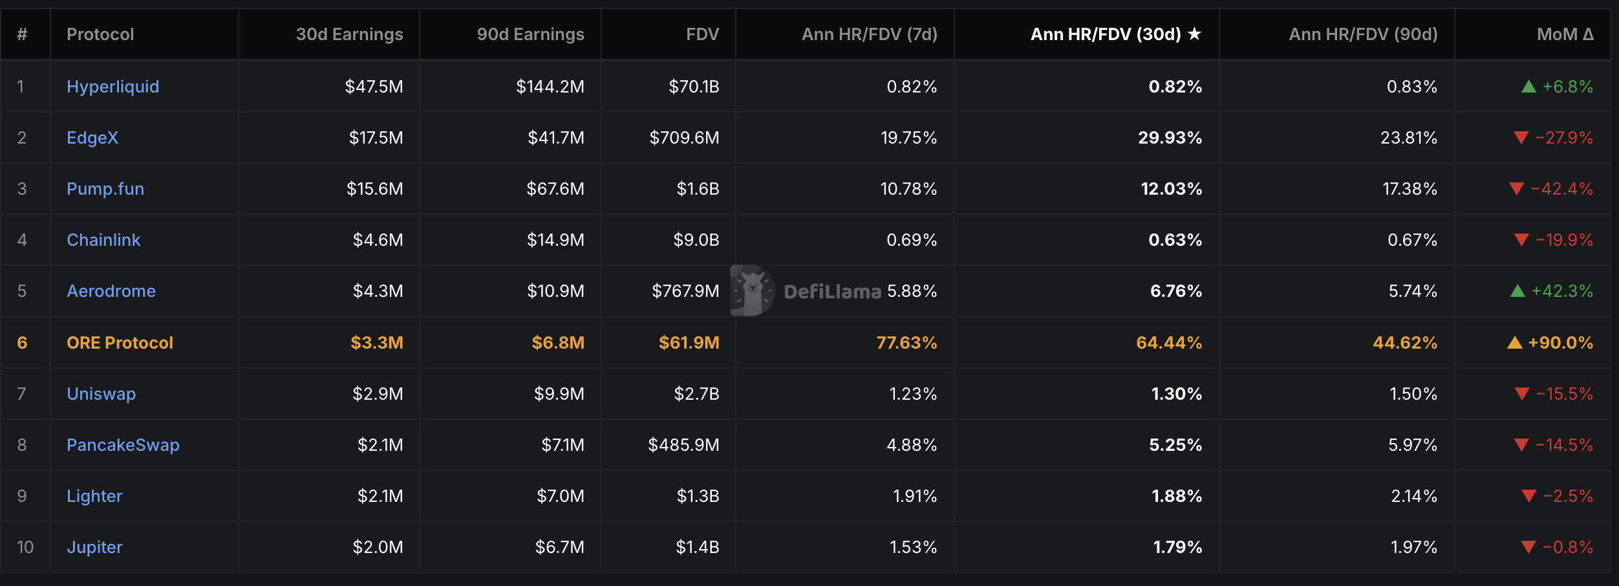Open the Jupiter protocol link
Image resolution: width=1619 pixels, height=586 pixels.
pyautogui.click(x=94, y=547)
